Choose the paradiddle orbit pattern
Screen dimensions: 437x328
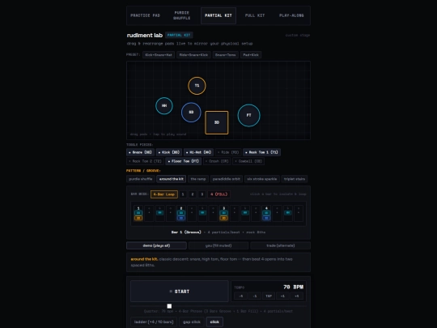227,179
